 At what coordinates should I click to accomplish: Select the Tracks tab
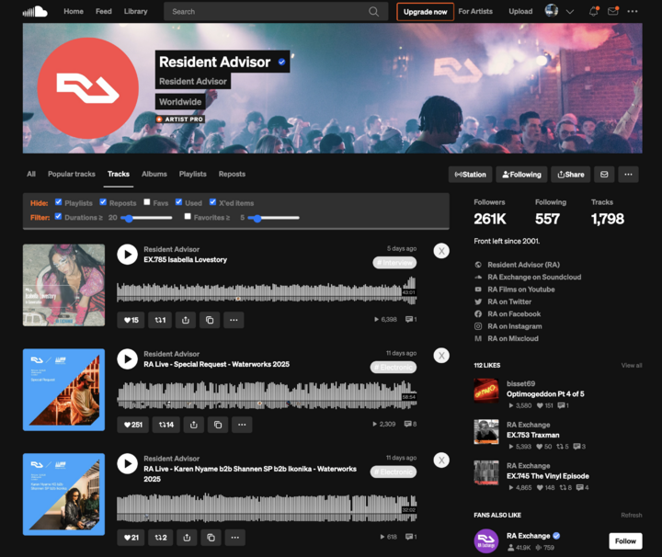pyautogui.click(x=119, y=174)
